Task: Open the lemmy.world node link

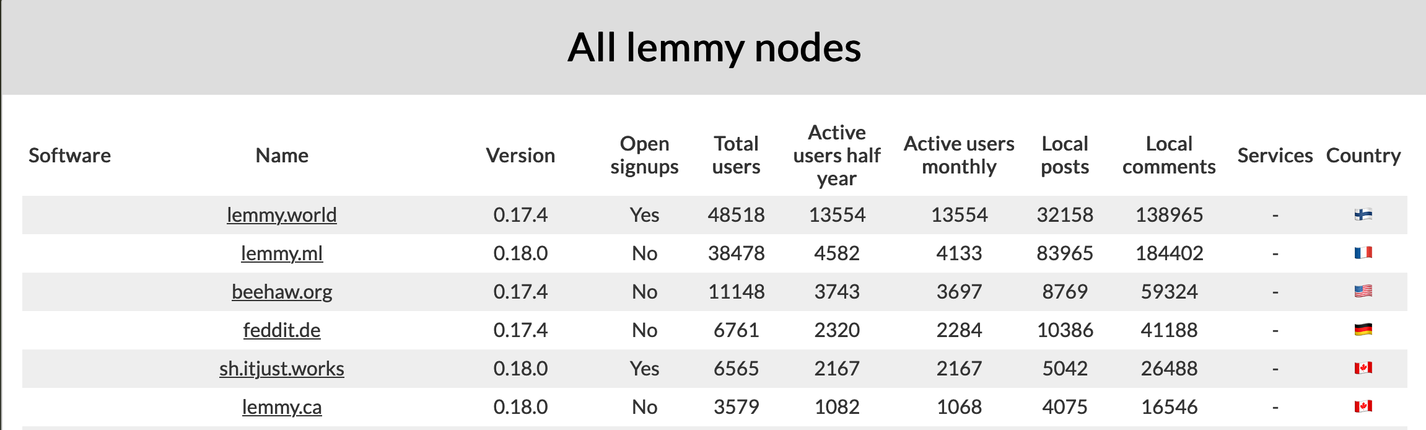Action: tap(282, 215)
